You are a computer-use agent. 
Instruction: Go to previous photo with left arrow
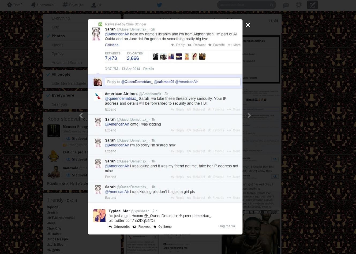81,115
